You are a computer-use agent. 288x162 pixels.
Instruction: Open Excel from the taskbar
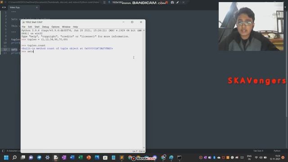coord(81,157)
